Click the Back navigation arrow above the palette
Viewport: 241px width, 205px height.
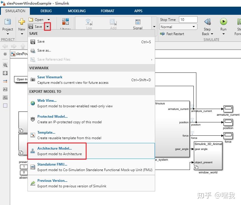[x=4, y=46]
